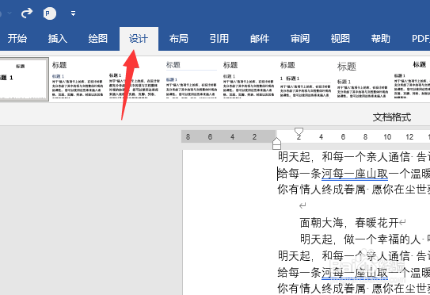Screen dimensions: 430x295
Task: Open the 插入 ribbon tab
Action: (x=57, y=39)
